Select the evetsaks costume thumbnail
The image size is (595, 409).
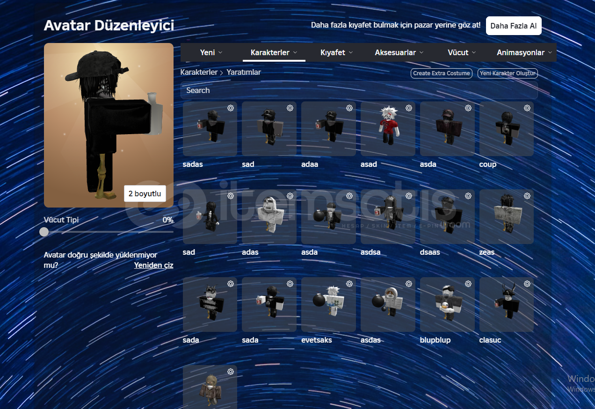[328, 305]
